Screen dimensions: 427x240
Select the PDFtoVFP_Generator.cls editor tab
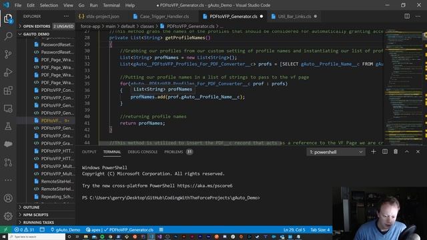[234, 16]
